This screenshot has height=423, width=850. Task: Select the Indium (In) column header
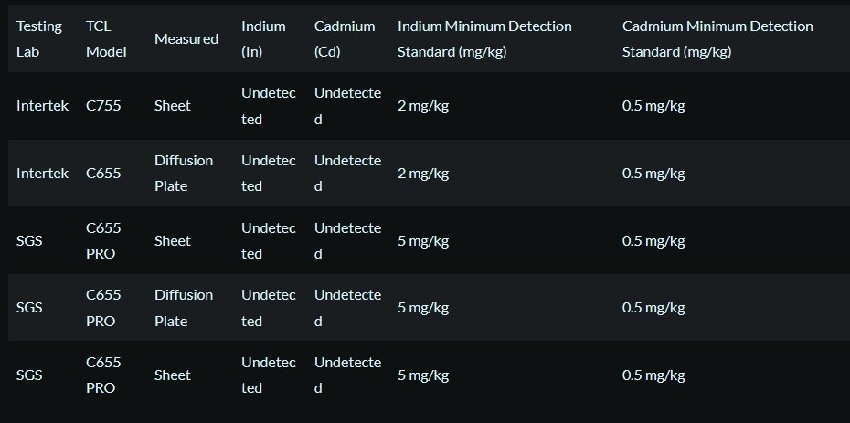click(x=263, y=39)
